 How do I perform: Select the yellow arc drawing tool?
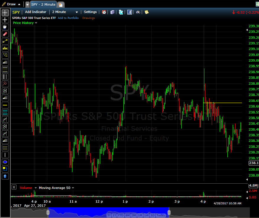tap(5, 55)
